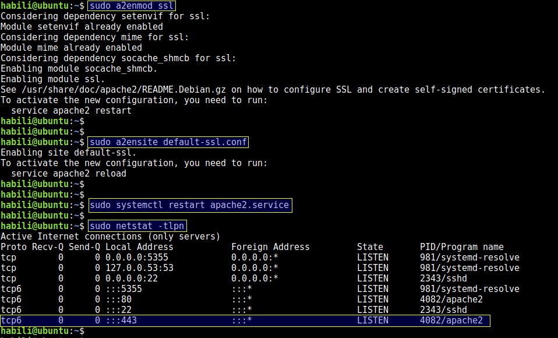Viewport: 558px width, 338px height.
Task: Click the 'Enabling site default-ssl.' output line
Action: pyautogui.click(x=69, y=153)
